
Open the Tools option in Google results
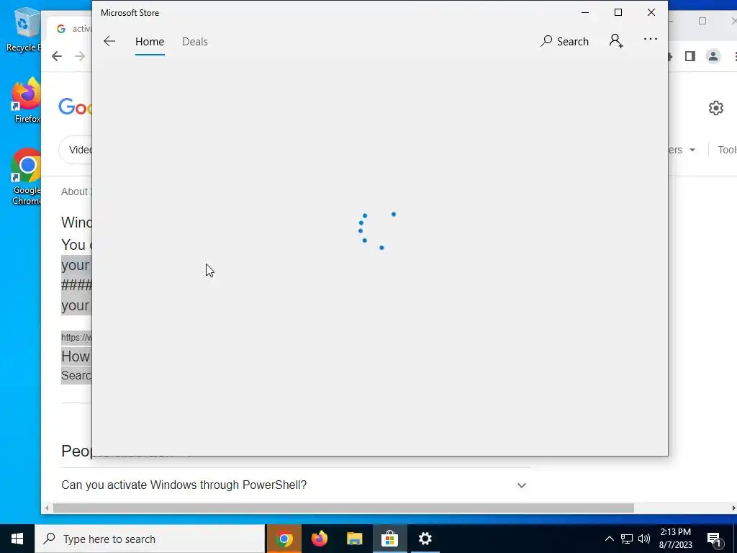click(x=727, y=150)
